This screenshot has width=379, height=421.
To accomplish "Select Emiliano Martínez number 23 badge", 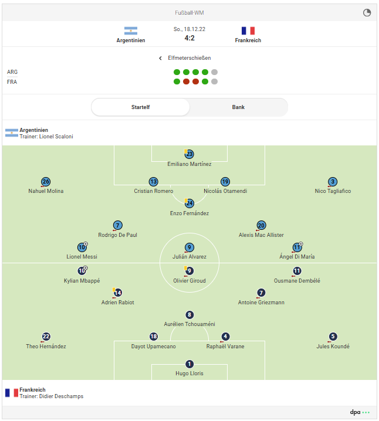I will point(189,154).
